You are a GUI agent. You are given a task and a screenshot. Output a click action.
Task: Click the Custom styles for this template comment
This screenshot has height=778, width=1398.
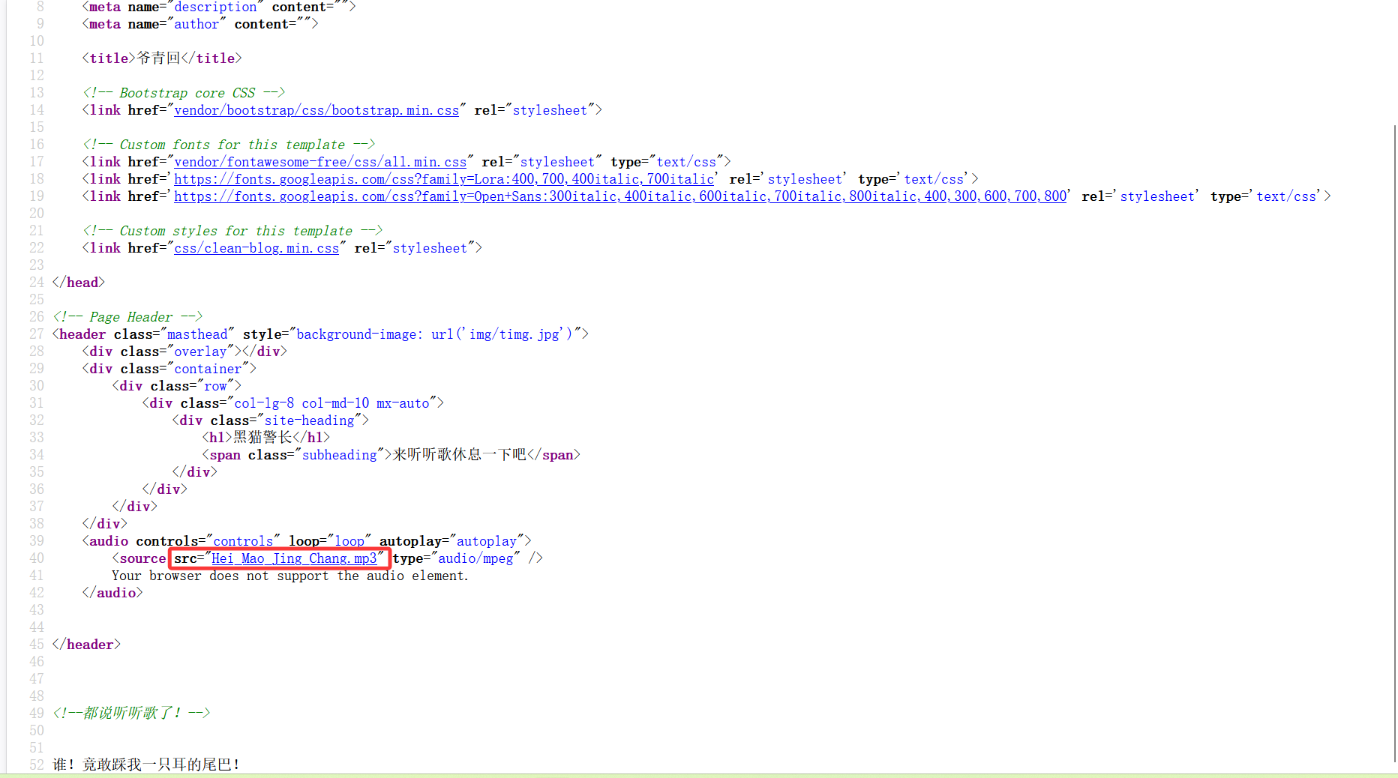(234, 230)
